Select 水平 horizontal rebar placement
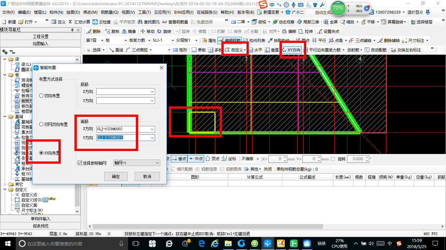The height and width of the screenshot is (250, 446). click(255, 50)
